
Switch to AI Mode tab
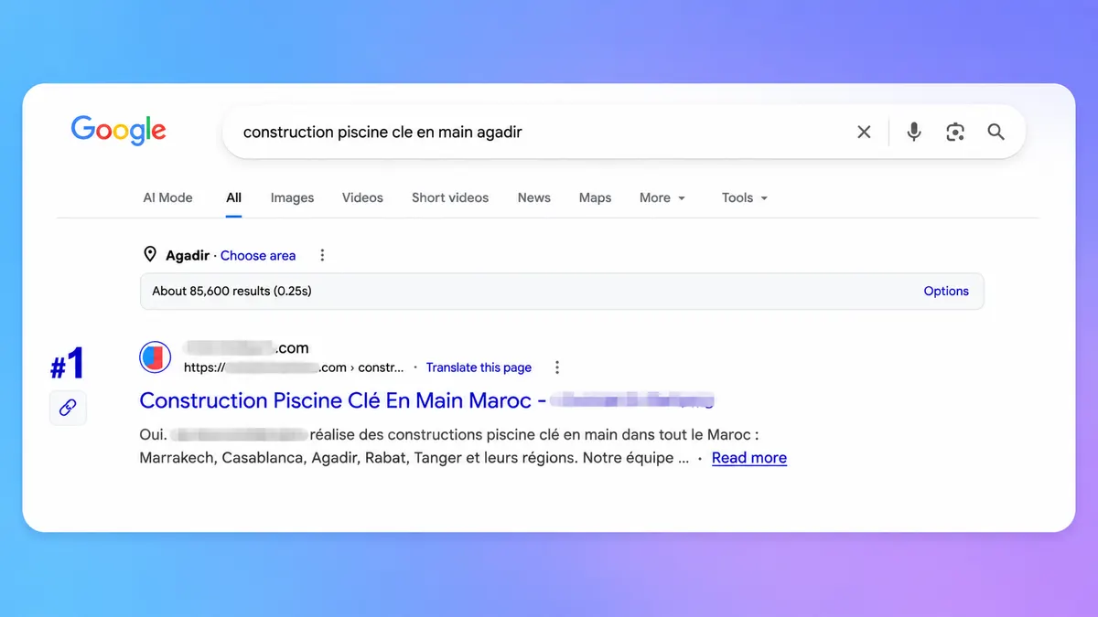click(168, 197)
